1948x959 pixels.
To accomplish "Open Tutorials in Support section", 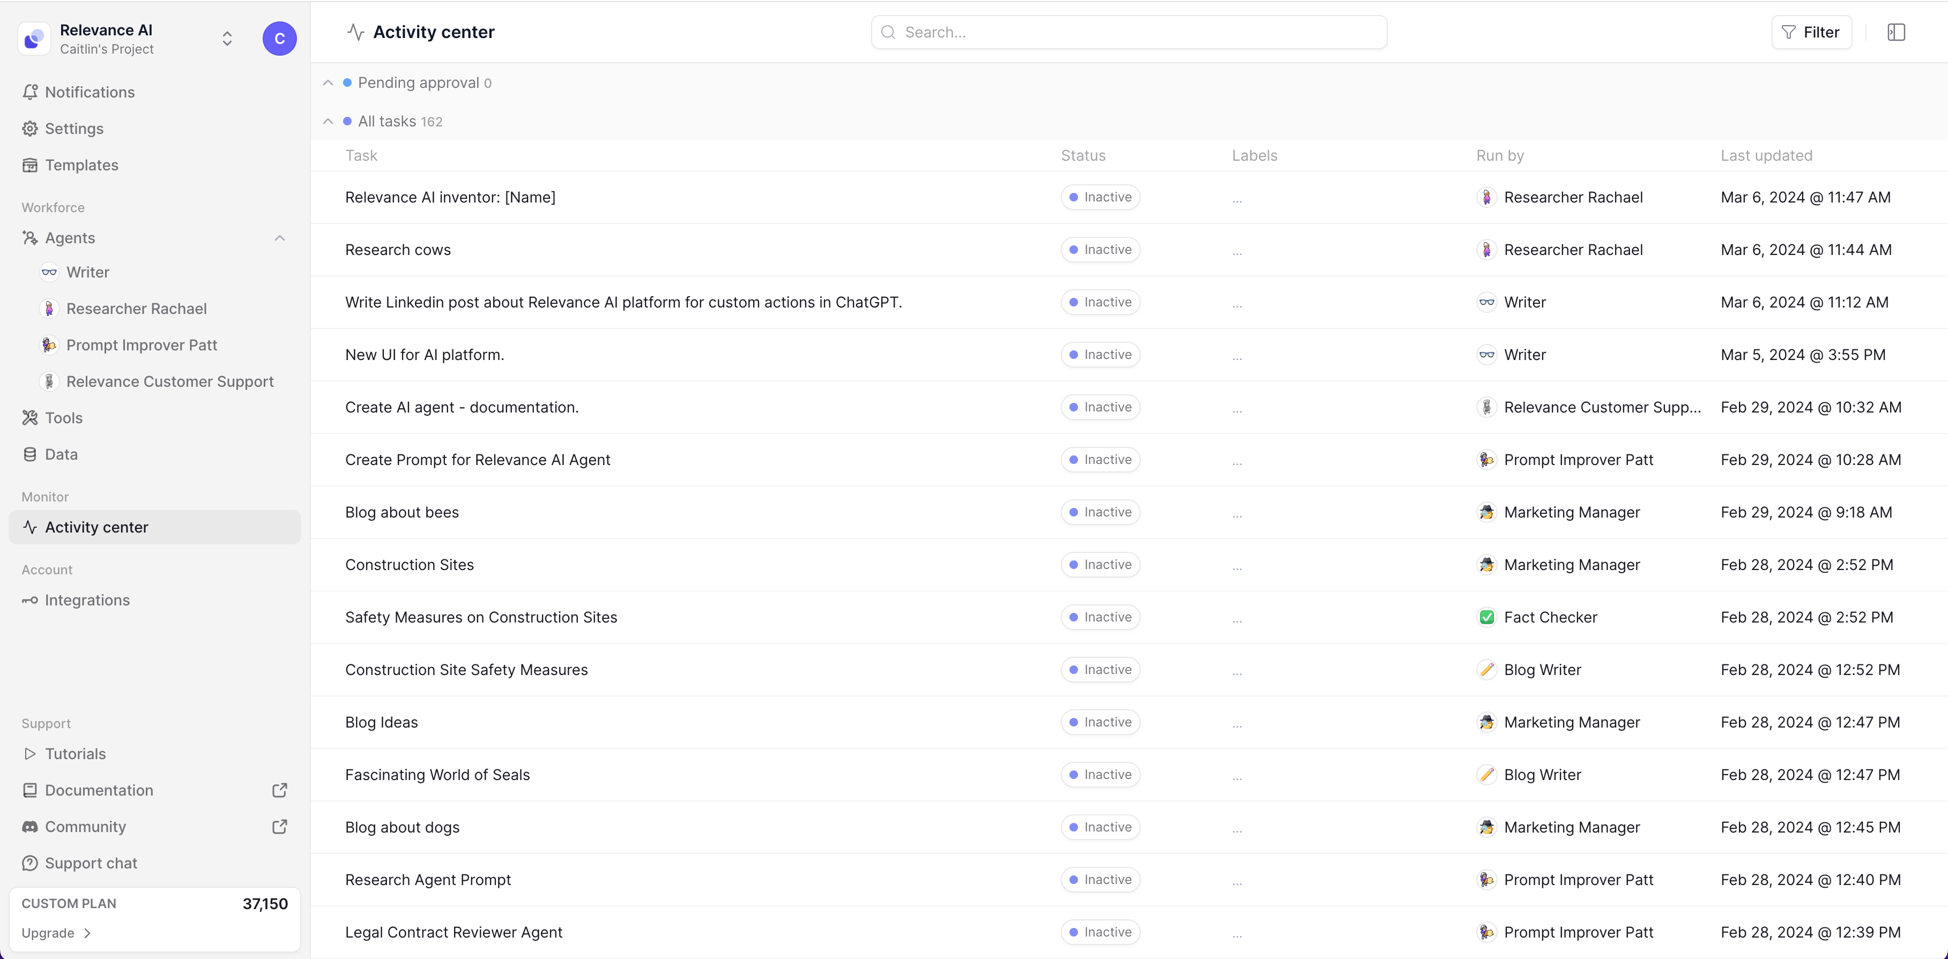I will 75,753.
